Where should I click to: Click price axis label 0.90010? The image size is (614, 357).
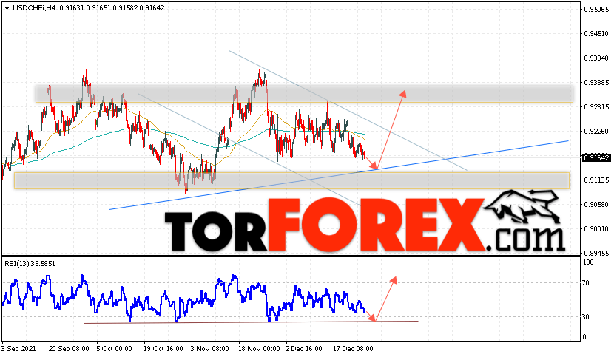[x=596, y=229]
